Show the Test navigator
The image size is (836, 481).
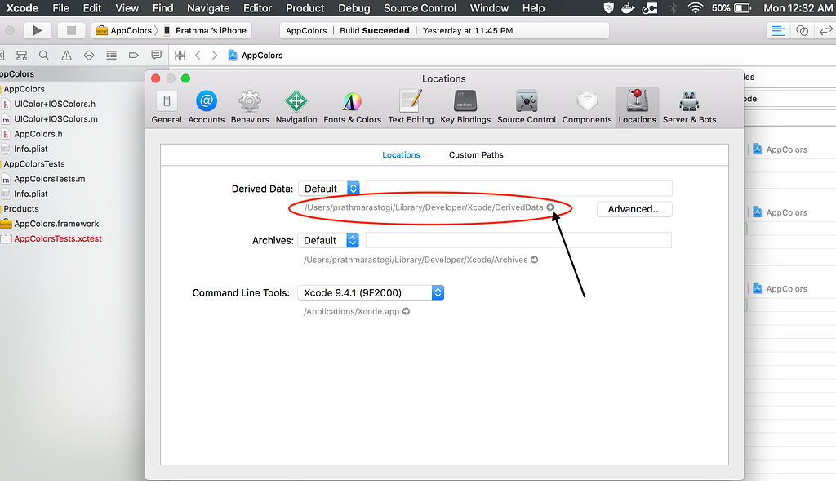[x=89, y=55]
